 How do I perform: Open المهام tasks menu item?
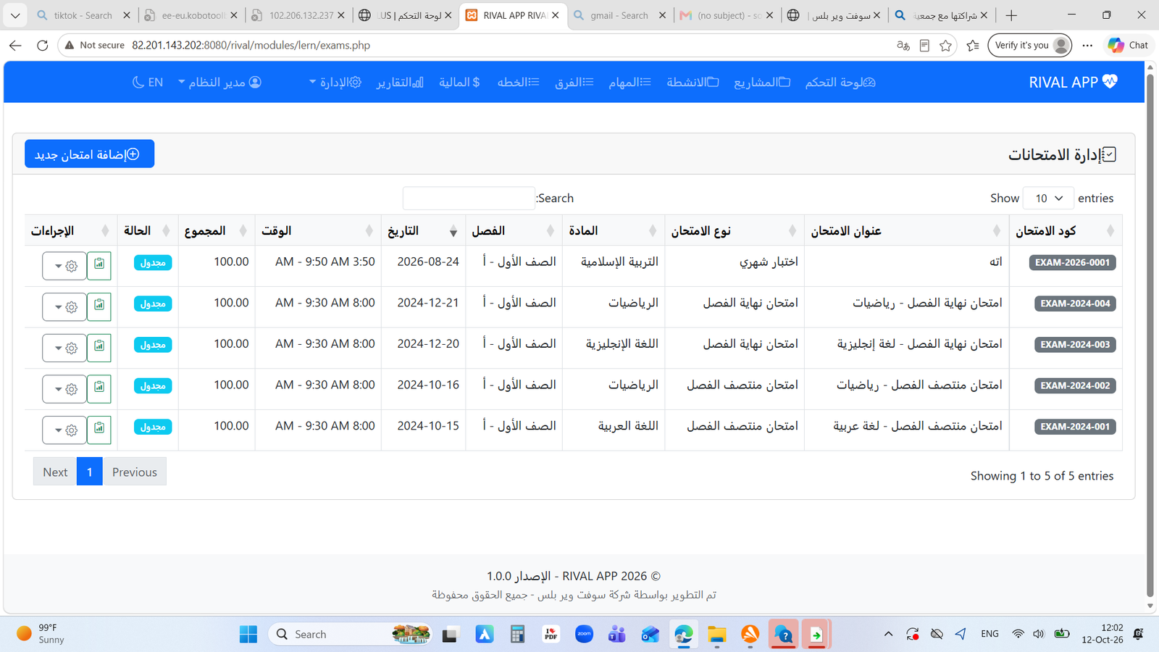click(x=629, y=82)
